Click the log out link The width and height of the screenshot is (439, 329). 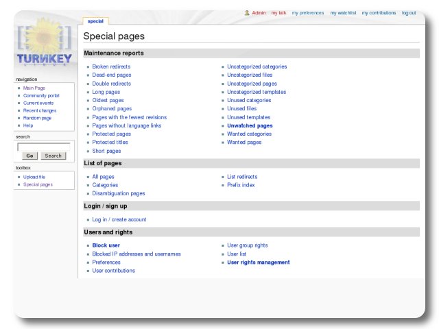pyautogui.click(x=409, y=13)
